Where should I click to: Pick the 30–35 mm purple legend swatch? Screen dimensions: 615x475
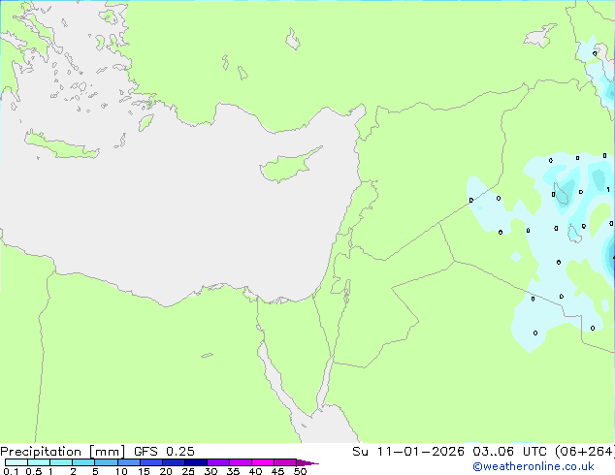pos(218,462)
